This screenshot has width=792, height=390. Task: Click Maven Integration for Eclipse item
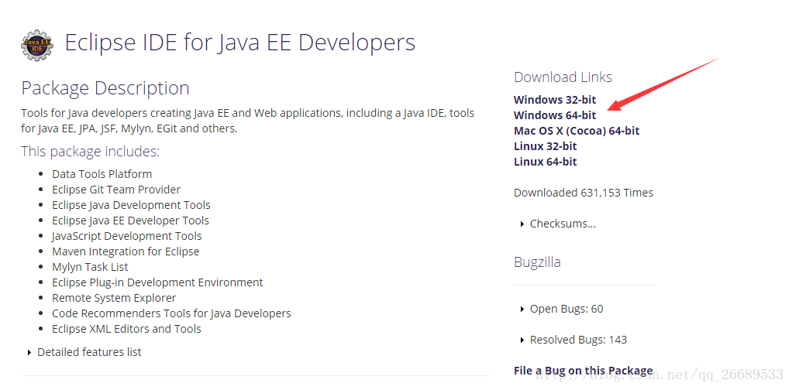[126, 251]
